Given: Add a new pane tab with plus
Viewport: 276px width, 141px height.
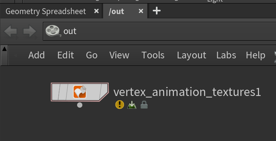Looking at the screenshot, I should [156, 11].
